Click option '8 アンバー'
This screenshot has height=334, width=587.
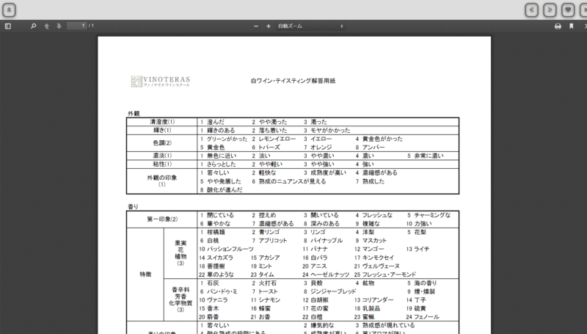[x=370, y=147]
